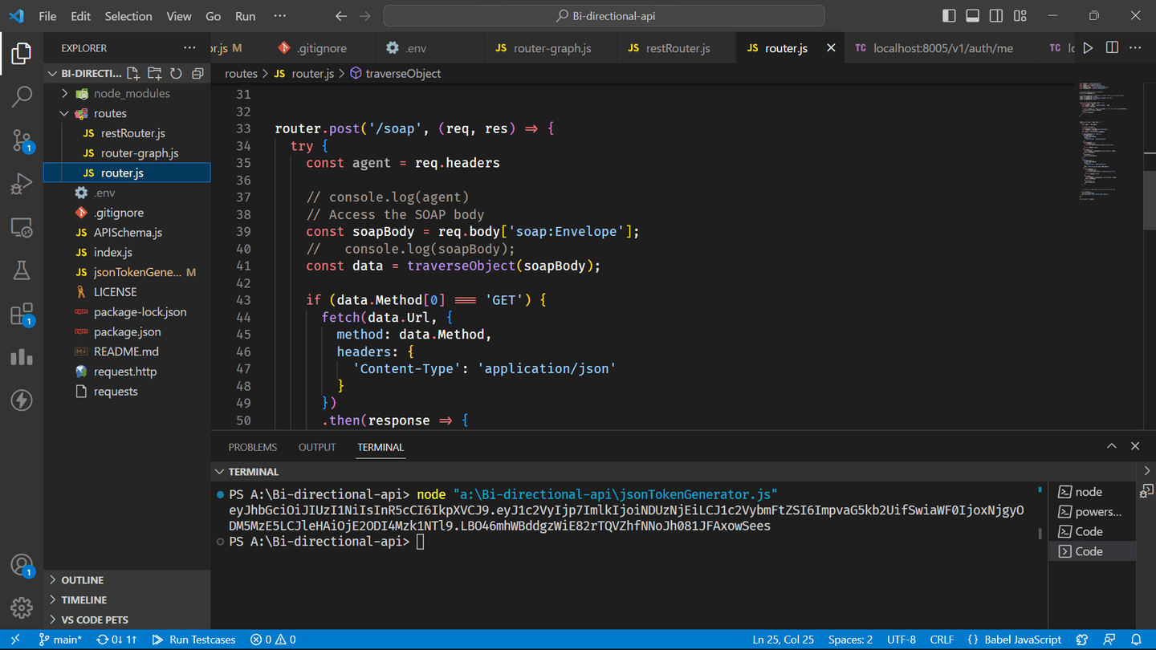Viewport: 1156px width, 650px height.
Task: Select the powers... terminal instance
Action: [1092, 511]
